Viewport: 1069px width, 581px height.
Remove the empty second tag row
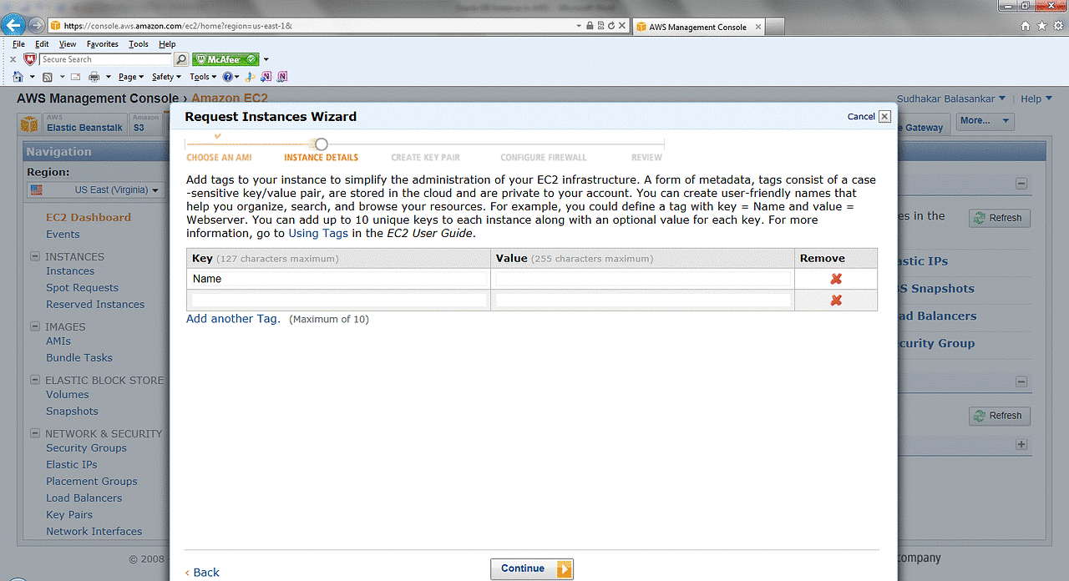(x=836, y=301)
